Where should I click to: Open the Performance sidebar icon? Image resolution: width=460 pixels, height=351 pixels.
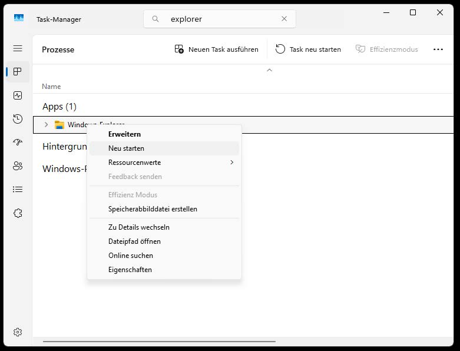coord(18,95)
